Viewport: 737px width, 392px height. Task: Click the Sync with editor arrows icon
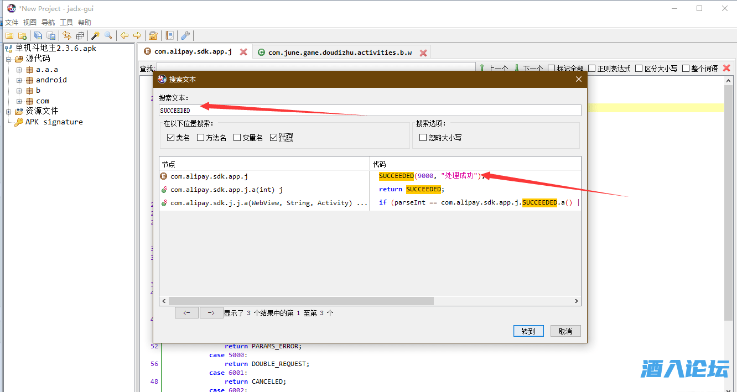pyautogui.click(x=67, y=35)
